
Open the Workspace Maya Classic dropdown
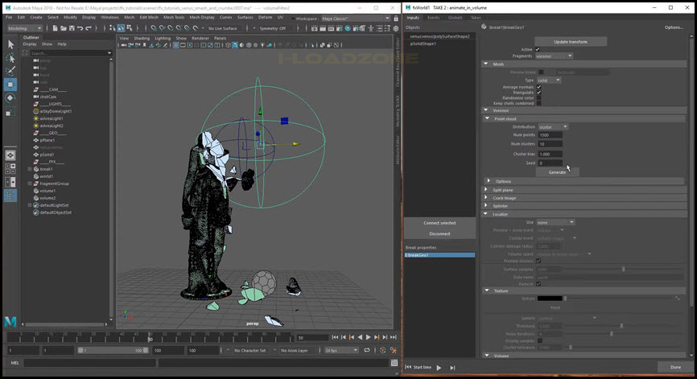click(356, 19)
